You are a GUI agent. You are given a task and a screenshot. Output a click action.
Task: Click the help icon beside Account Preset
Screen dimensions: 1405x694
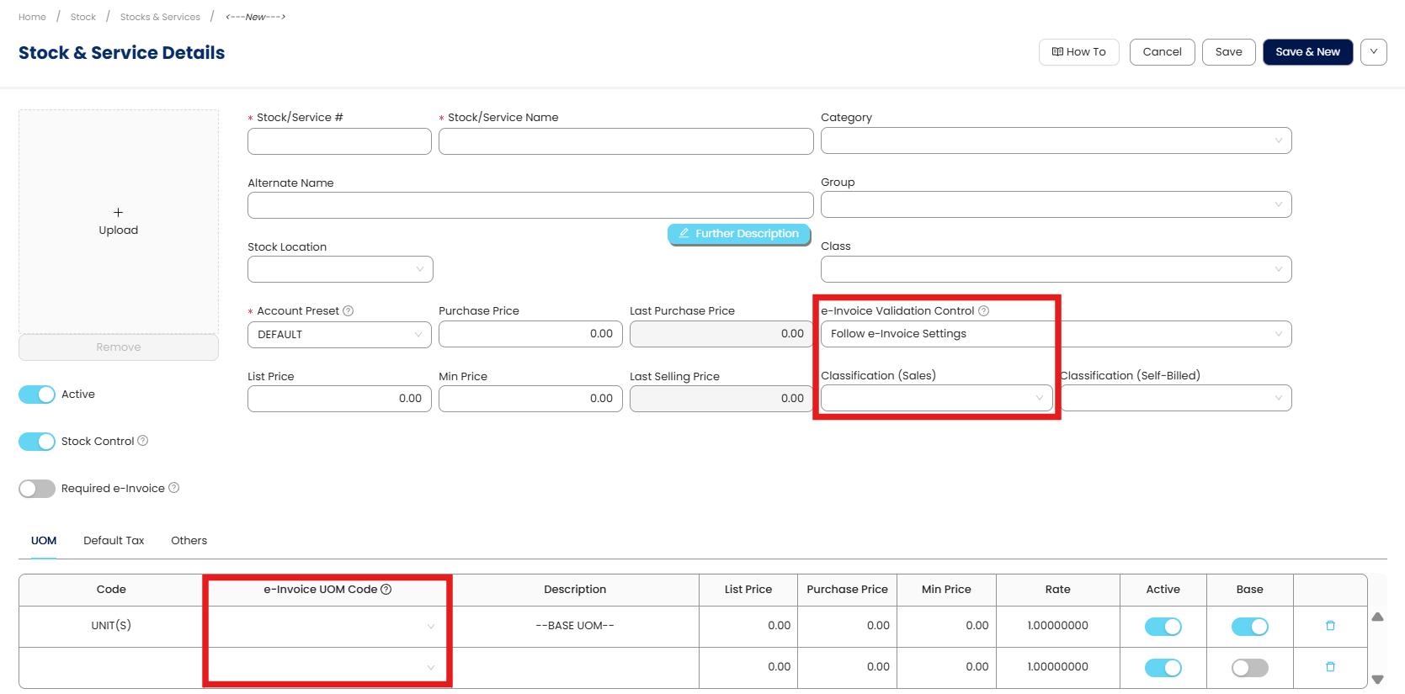point(349,311)
